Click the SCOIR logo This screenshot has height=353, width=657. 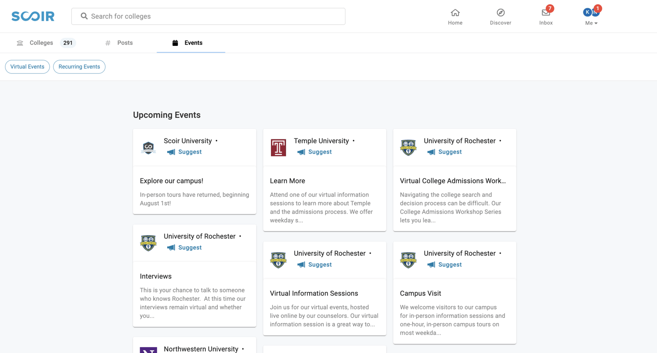coord(32,16)
